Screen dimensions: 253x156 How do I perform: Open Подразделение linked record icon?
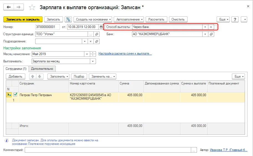coord(97,41)
